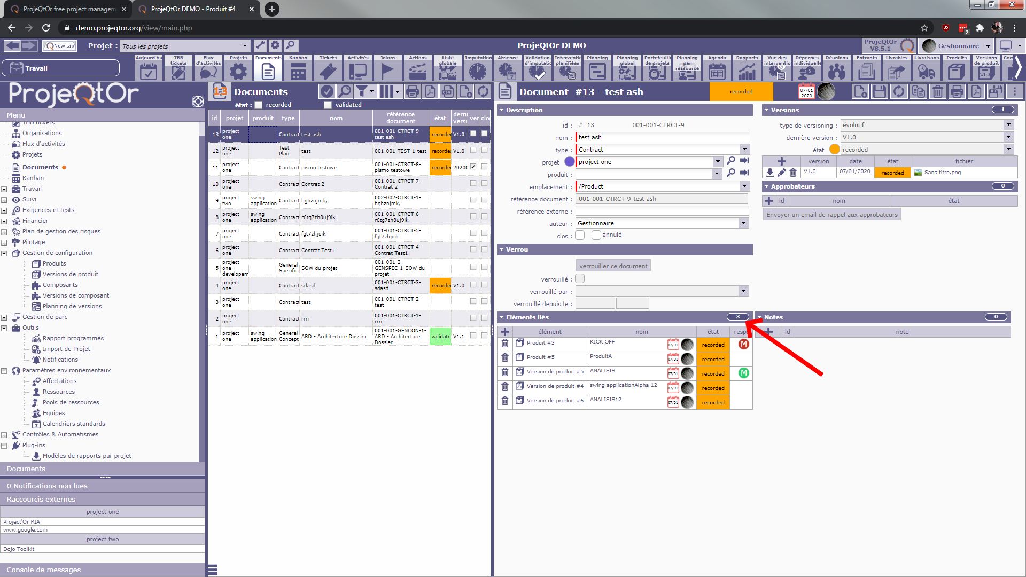
Task: Toggle the validated état filter checkbox
Action: tap(328, 105)
